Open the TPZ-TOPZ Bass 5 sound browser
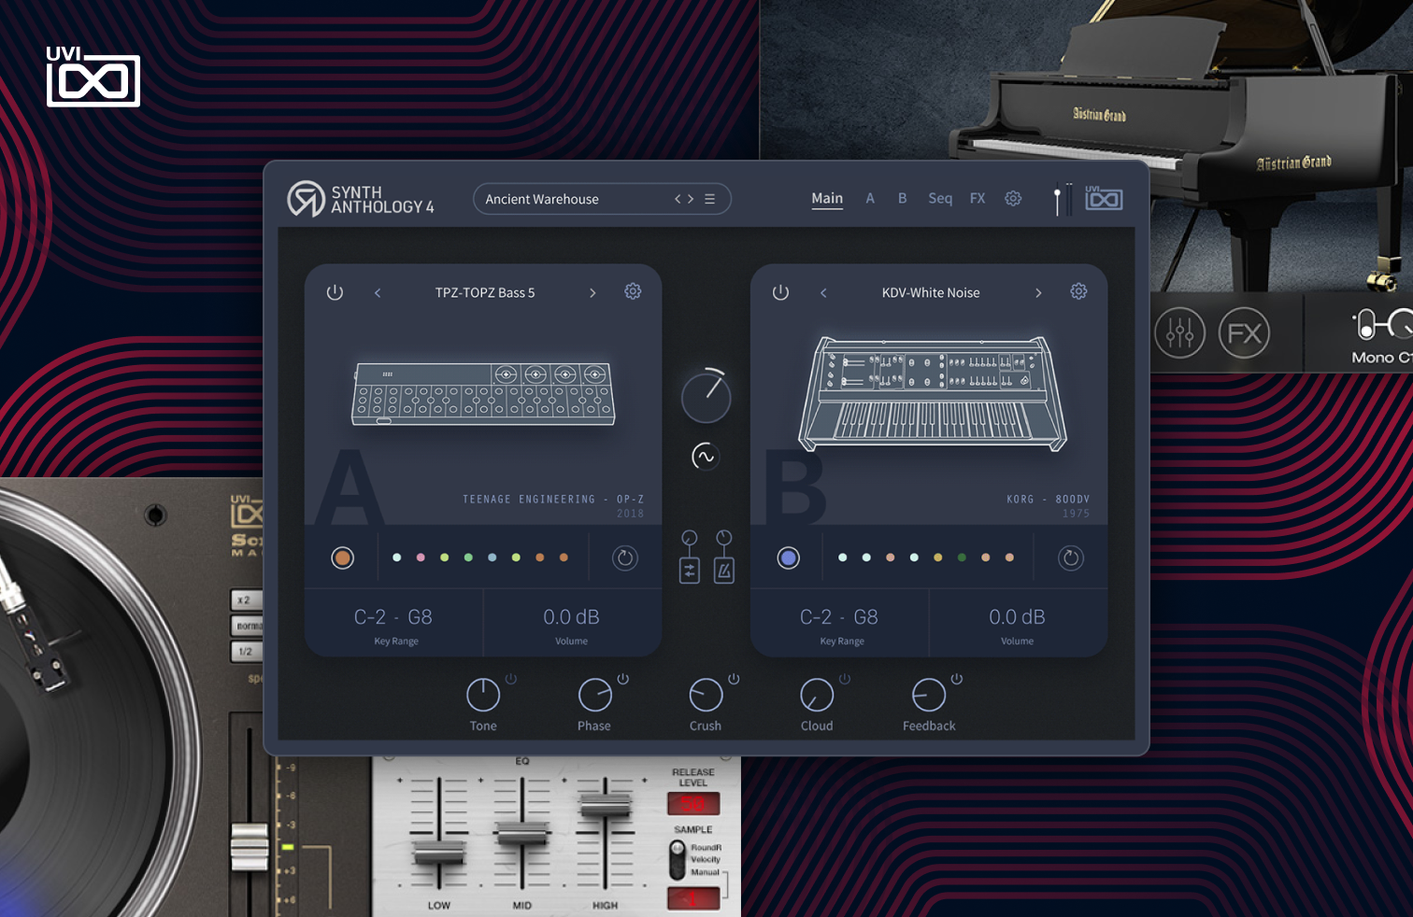 485,292
